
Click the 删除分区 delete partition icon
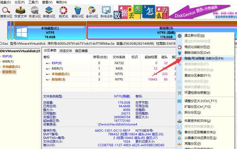[78, 12]
